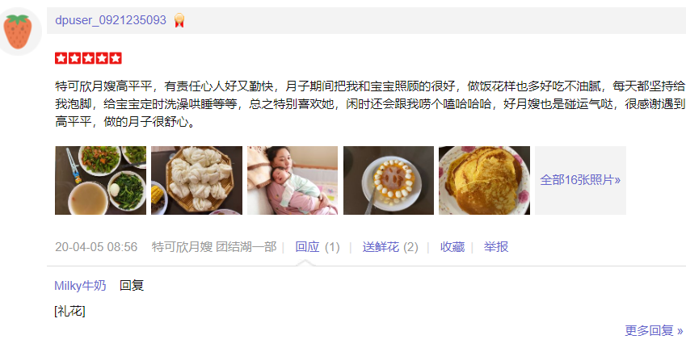Open Milky牛奶 user profile
686x348 pixels.
[80, 286]
